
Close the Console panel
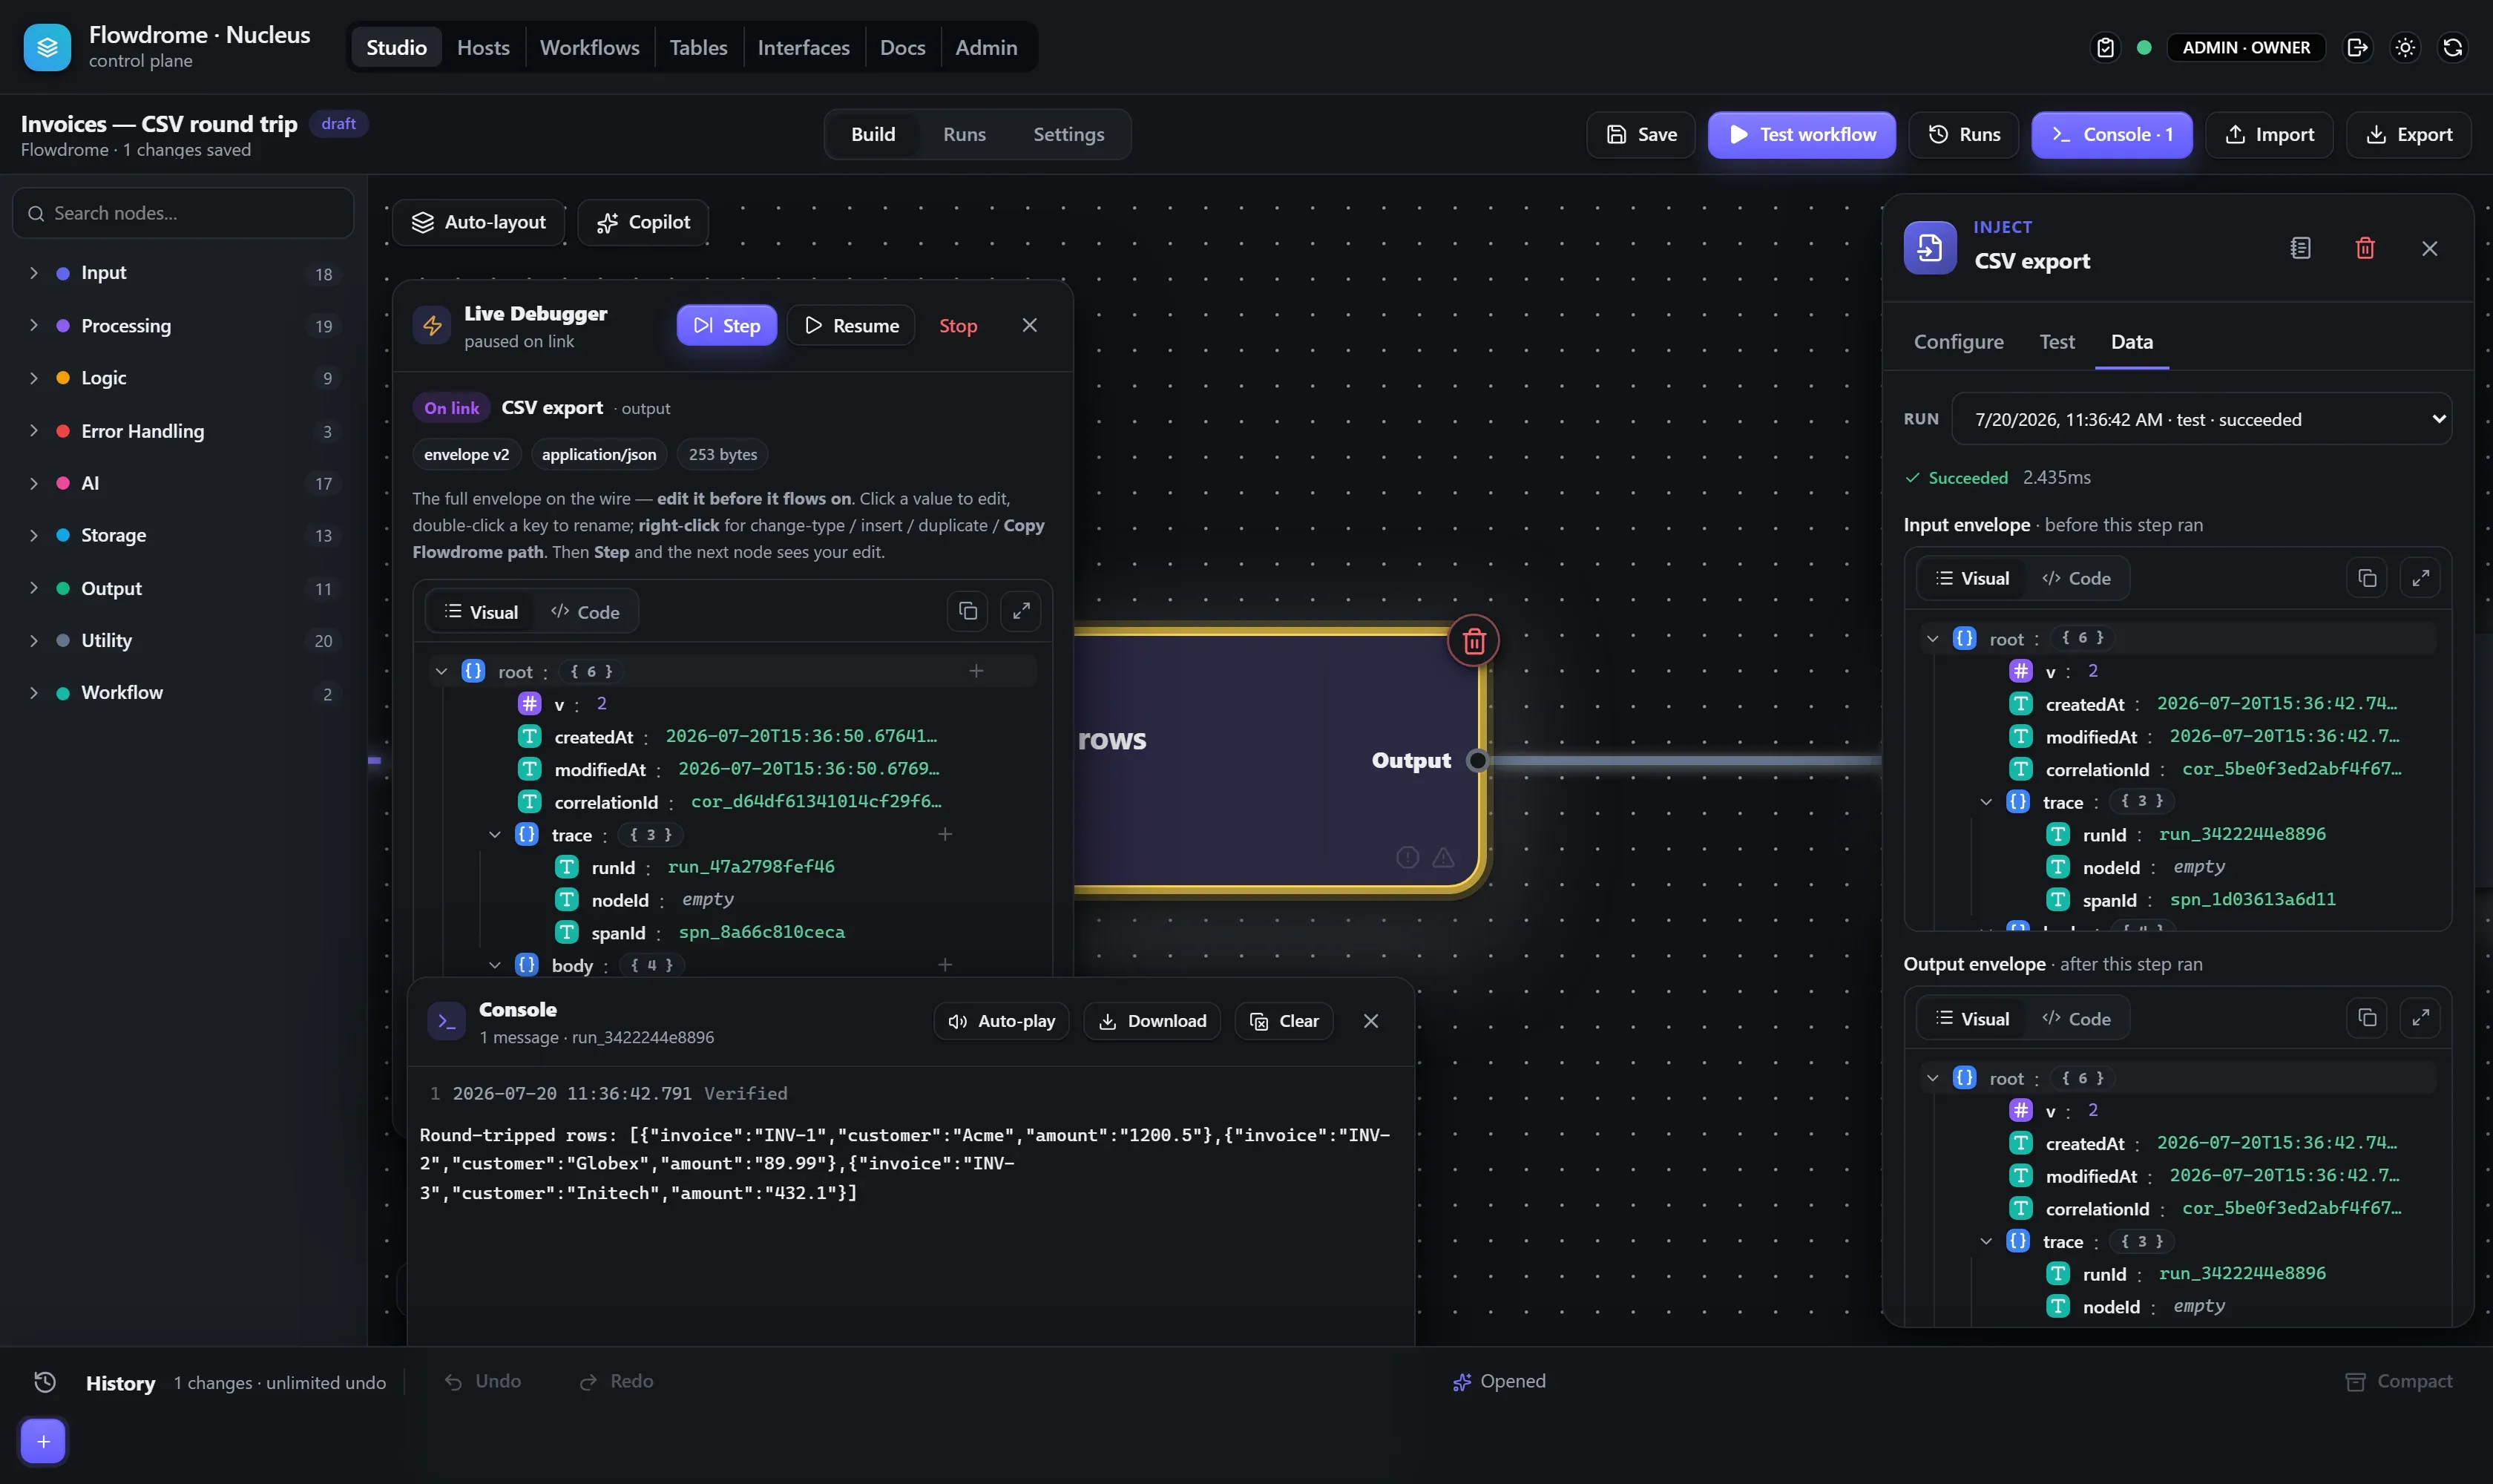pyautogui.click(x=1370, y=1021)
